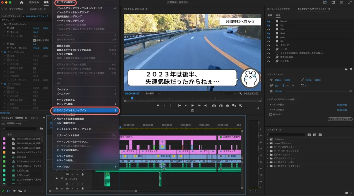Export frame with camera icon
The image size is (354, 196).
coord(227,106)
